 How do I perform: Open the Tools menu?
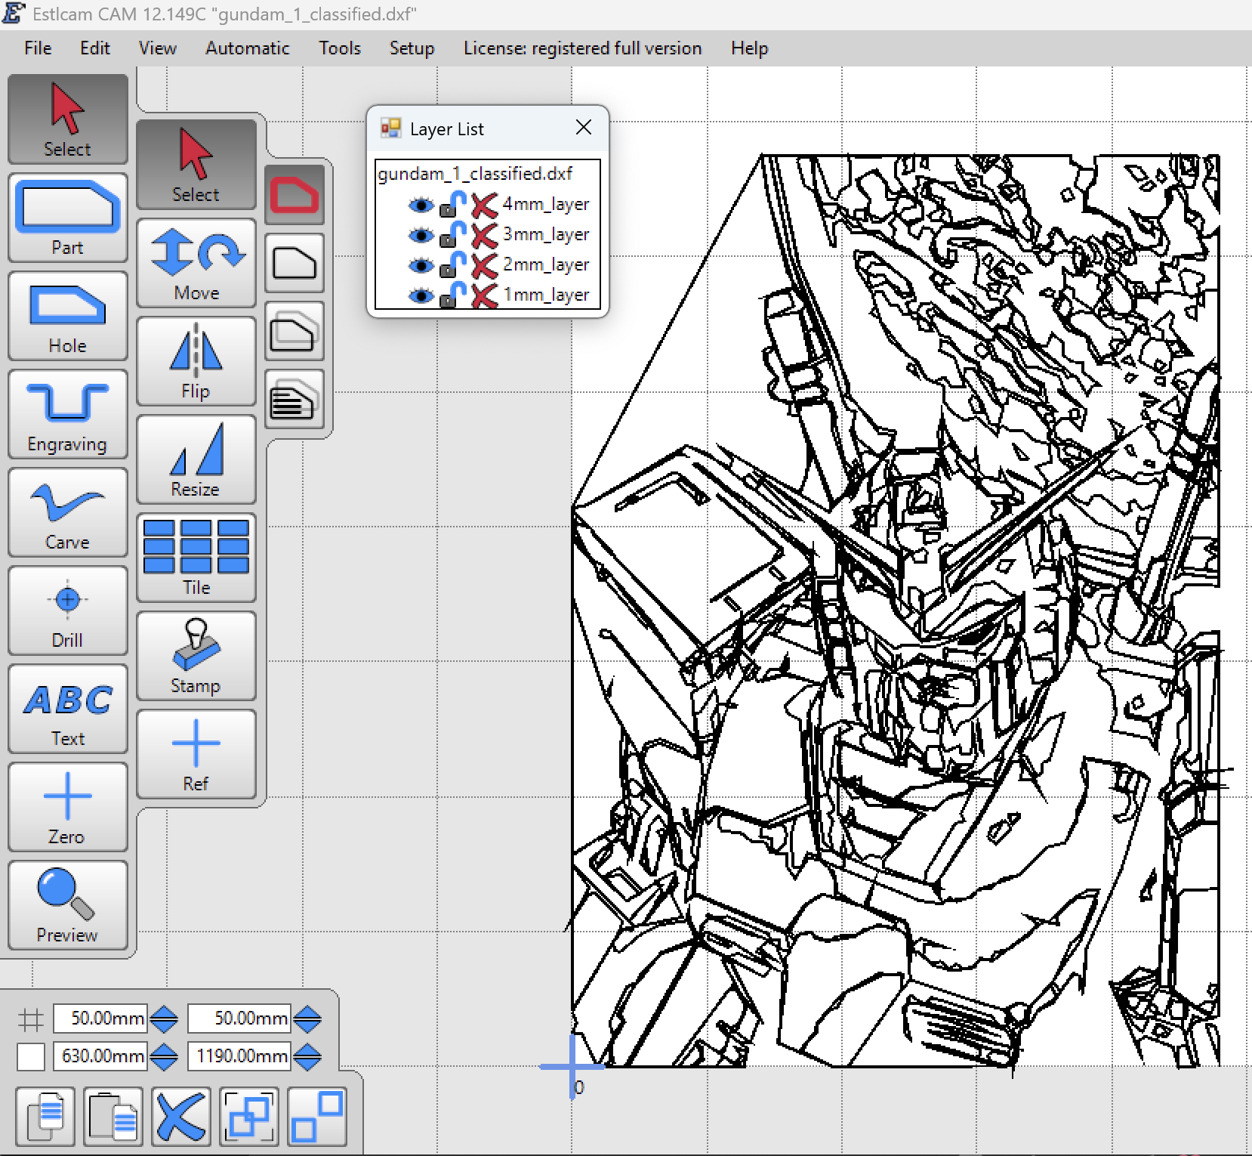[339, 48]
